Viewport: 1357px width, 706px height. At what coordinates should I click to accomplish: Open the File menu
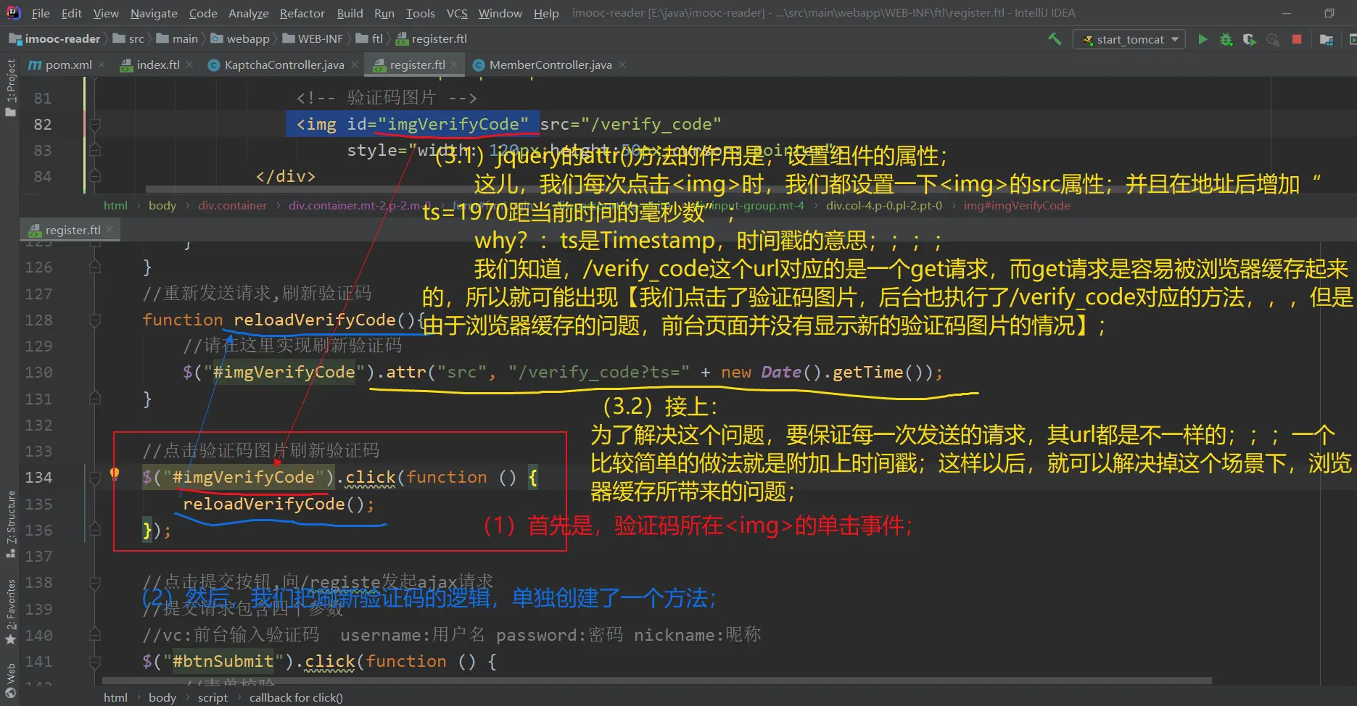click(41, 13)
